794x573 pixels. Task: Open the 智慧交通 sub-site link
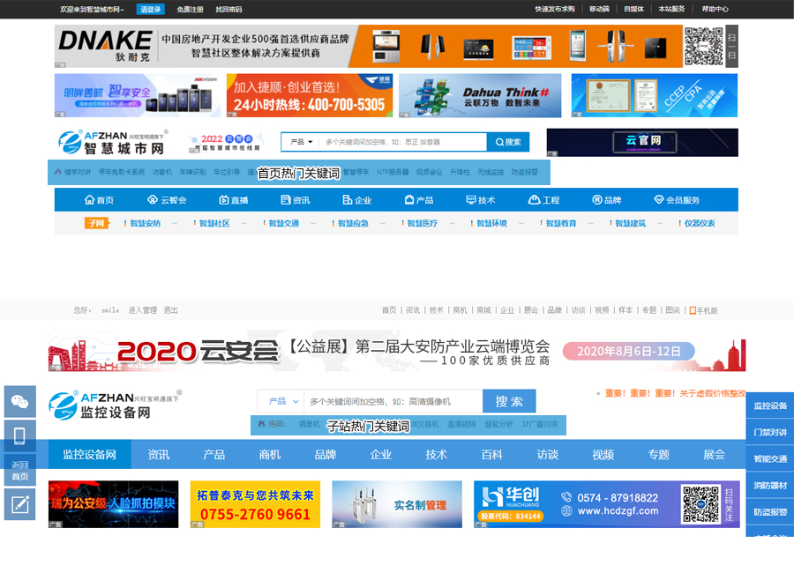(x=283, y=223)
